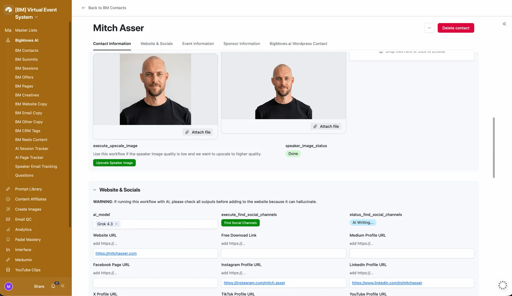
Task: Open the three-dot more options menu
Action: point(429,28)
